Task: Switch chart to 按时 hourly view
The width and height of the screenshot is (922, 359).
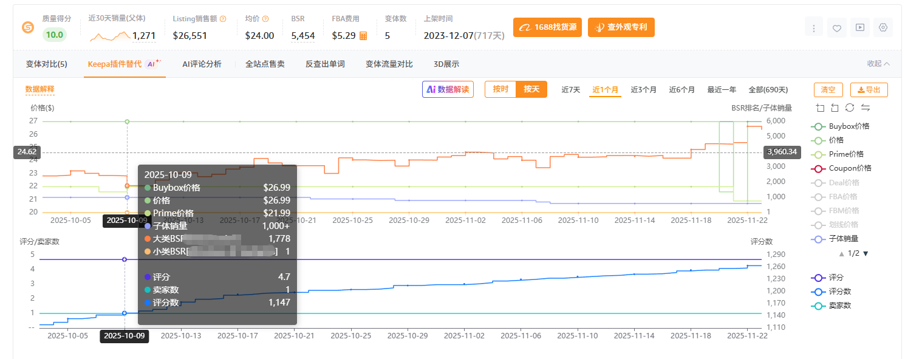Action: (x=500, y=89)
